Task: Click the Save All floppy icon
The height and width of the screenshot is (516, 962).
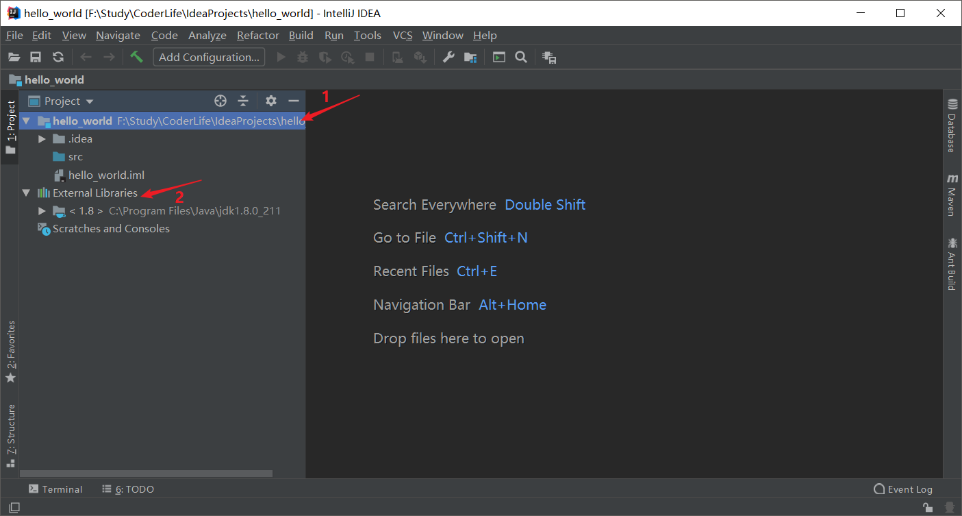Action: tap(36, 58)
